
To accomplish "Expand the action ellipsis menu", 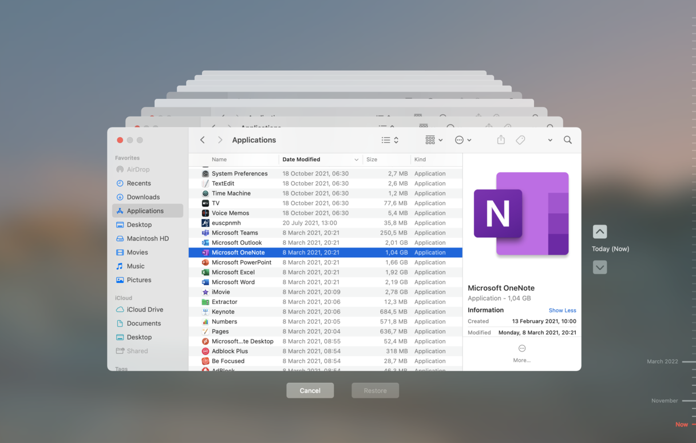I will [462, 140].
